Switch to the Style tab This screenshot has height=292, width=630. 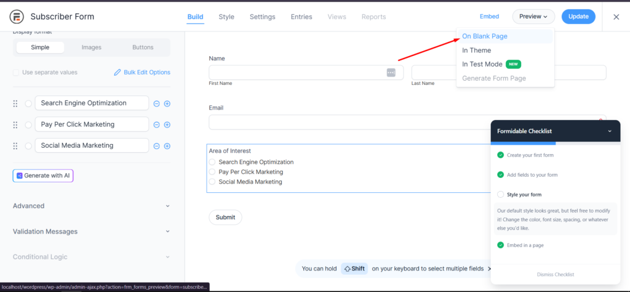tap(226, 17)
